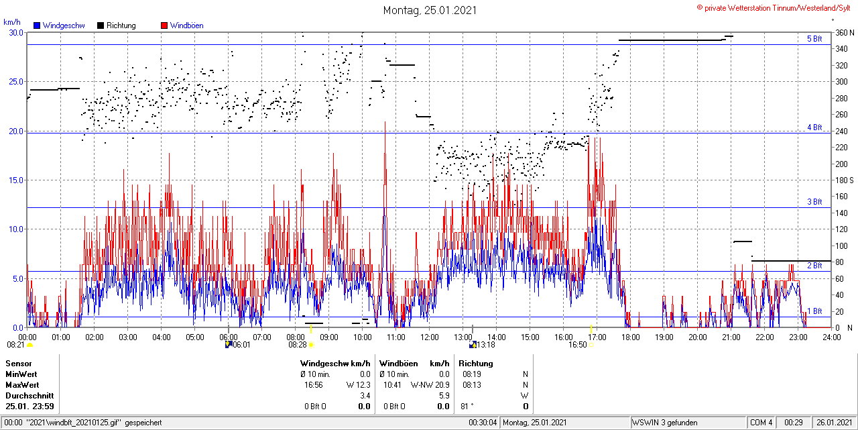The width and height of the screenshot is (858, 430).
Task: Click the 08:13 Richtung MaxWert time
Action: click(x=471, y=385)
